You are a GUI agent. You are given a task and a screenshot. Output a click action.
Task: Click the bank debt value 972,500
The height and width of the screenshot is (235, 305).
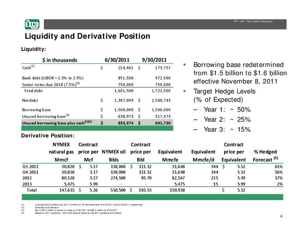click(163, 78)
